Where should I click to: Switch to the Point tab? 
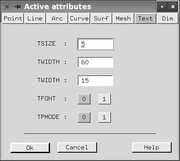coord(13,18)
